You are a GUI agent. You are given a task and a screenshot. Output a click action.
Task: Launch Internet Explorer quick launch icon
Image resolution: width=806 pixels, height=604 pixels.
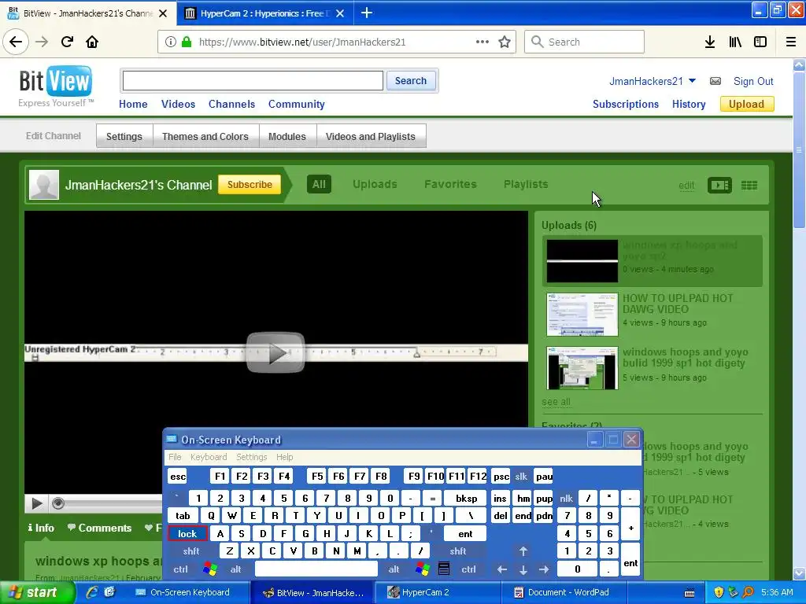[92, 592]
